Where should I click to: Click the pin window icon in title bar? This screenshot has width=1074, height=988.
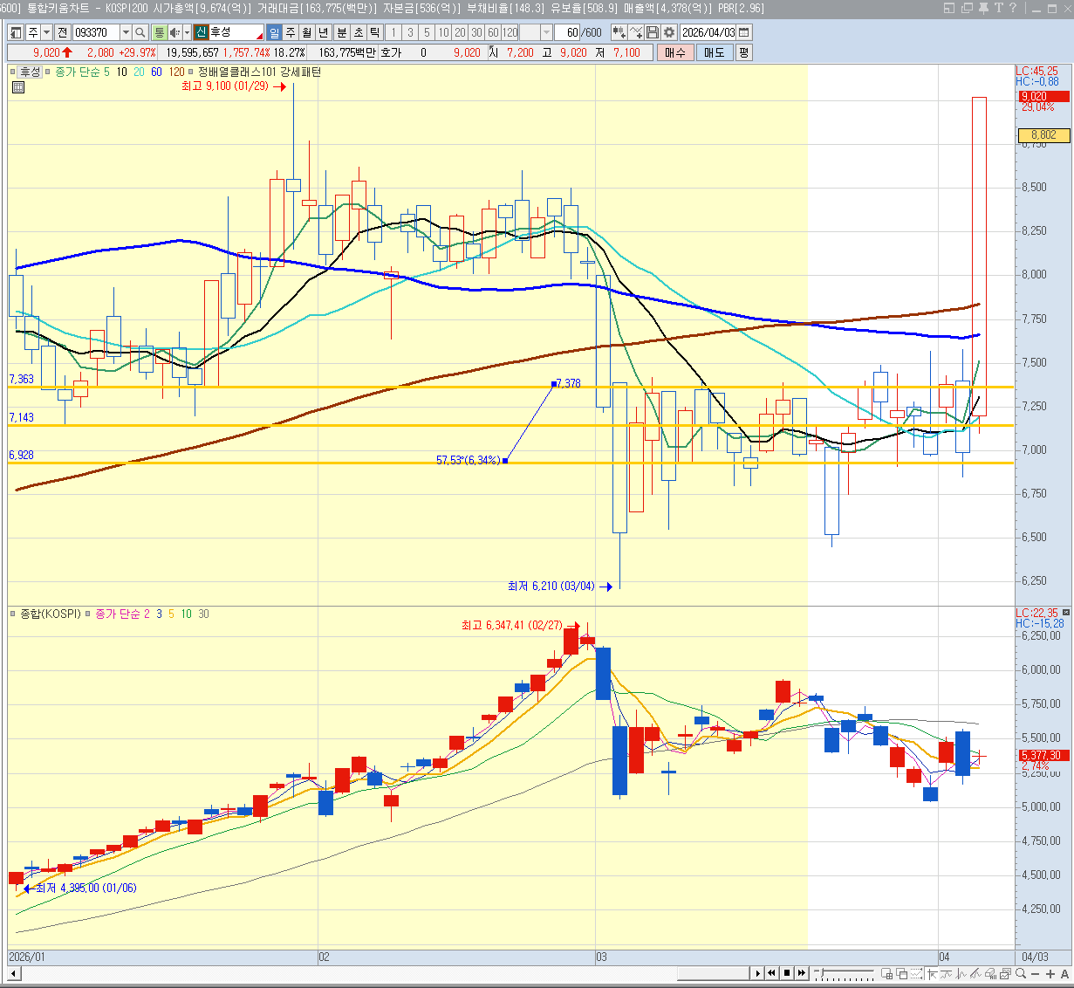point(982,8)
